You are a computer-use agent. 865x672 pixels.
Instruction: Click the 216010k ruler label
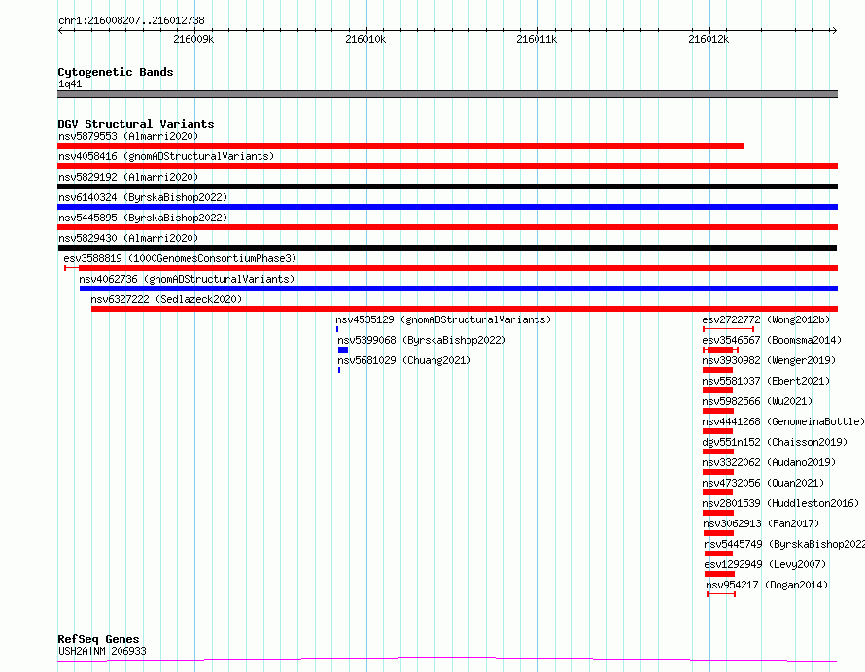coord(365,39)
